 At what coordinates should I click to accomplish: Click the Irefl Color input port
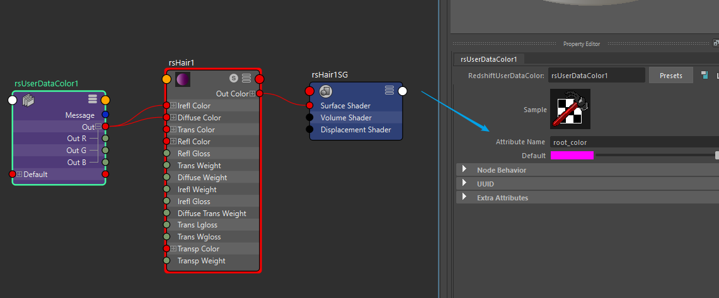pos(167,105)
